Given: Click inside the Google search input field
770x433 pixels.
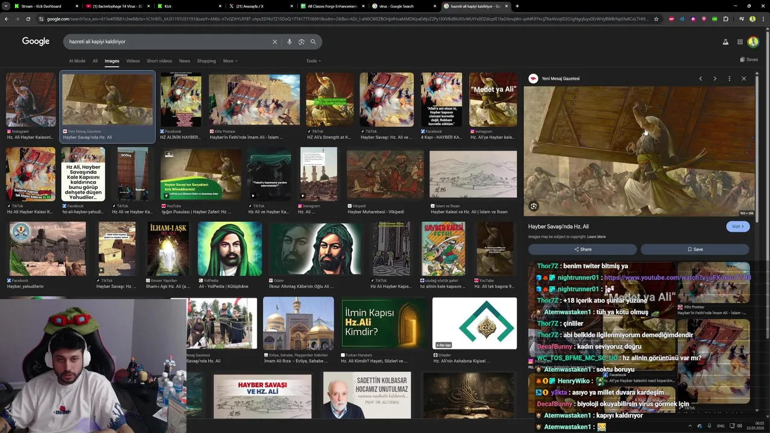Looking at the screenshot, I should tap(168, 41).
